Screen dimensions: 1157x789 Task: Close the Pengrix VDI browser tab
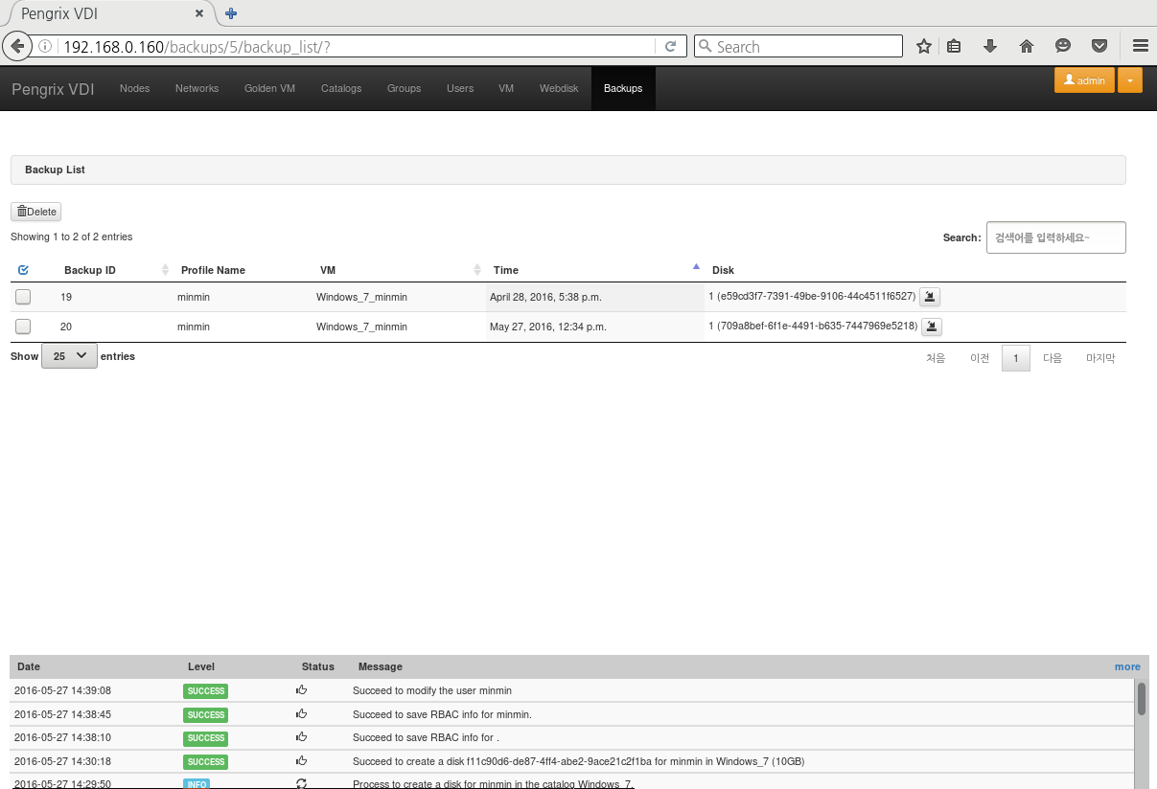(199, 14)
